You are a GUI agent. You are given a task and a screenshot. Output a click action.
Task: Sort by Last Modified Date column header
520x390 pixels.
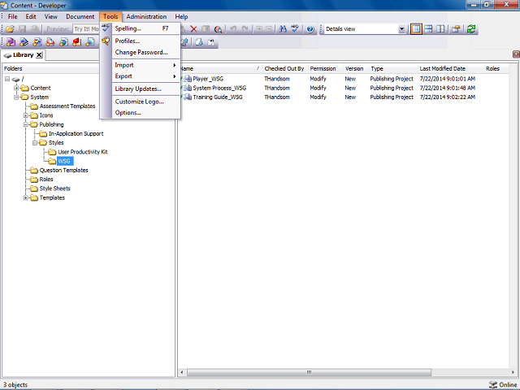coord(451,68)
